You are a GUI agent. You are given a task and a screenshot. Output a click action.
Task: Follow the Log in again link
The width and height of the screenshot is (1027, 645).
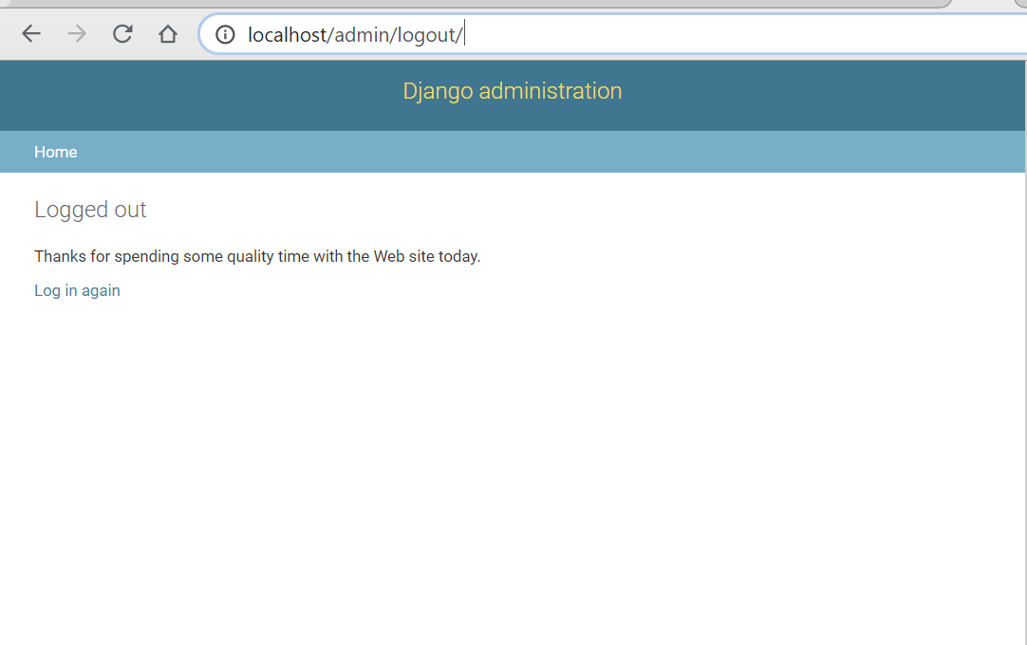coord(77,291)
